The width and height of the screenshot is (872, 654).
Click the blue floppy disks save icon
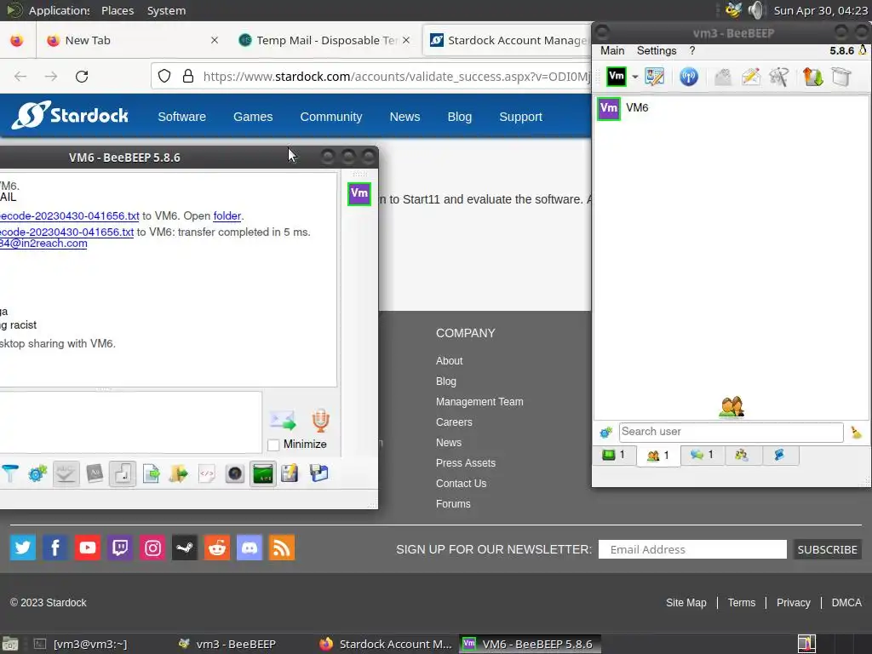point(318,473)
